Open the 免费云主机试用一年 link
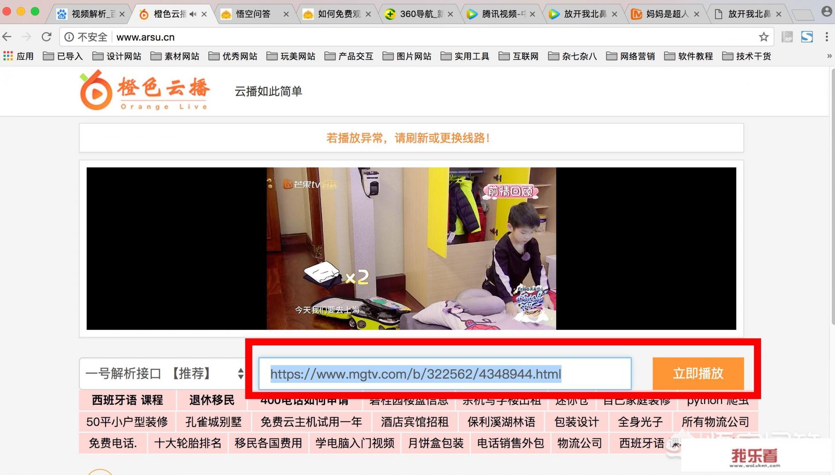This screenshot has width=835, height=475. (x=311, y=422)
